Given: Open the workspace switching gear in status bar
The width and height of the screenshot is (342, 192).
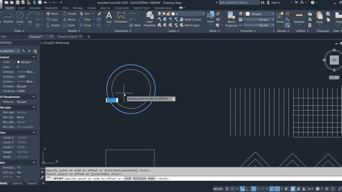Looking at the screenshot, I should (x=317, y=189).
